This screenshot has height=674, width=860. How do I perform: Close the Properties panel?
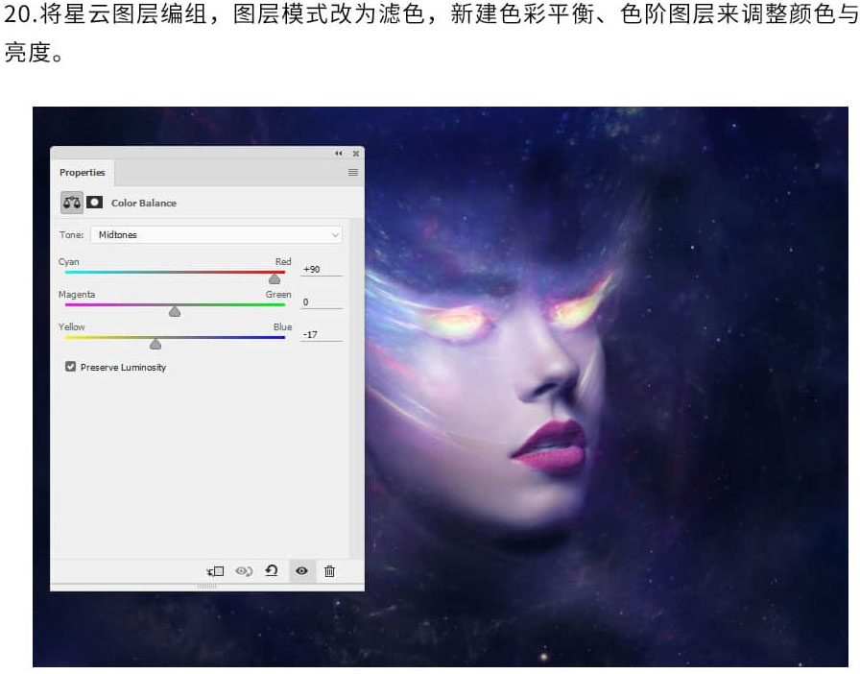pos(356,154)
